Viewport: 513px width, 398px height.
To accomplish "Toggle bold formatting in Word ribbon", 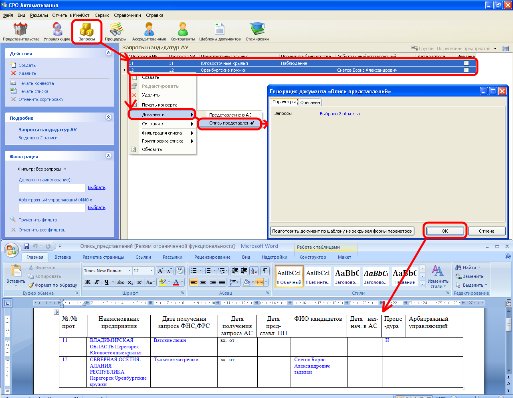I will pyautogui.click(x=88, y=282).
